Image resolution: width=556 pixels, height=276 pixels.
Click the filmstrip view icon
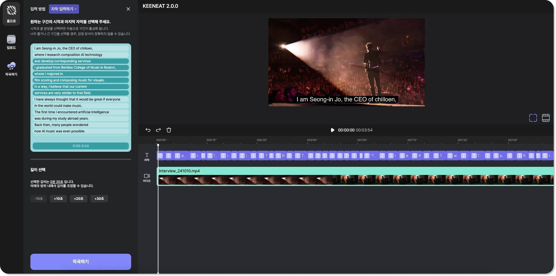546,118
